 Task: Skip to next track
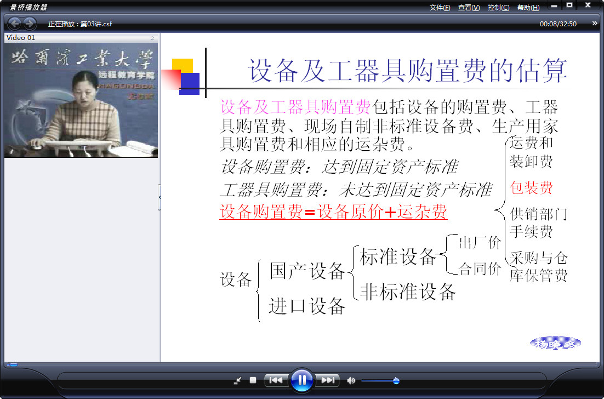click(328, 380)
